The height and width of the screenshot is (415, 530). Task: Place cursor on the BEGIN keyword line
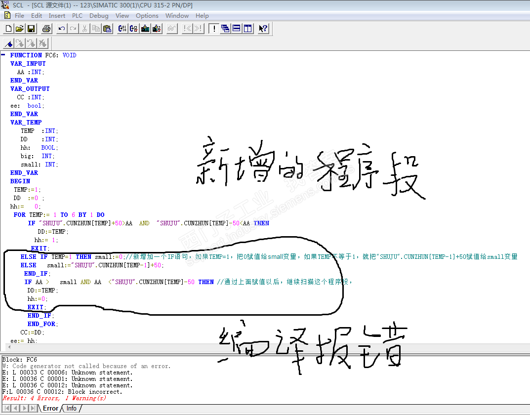pyautogui.click(x=20, y=181)
